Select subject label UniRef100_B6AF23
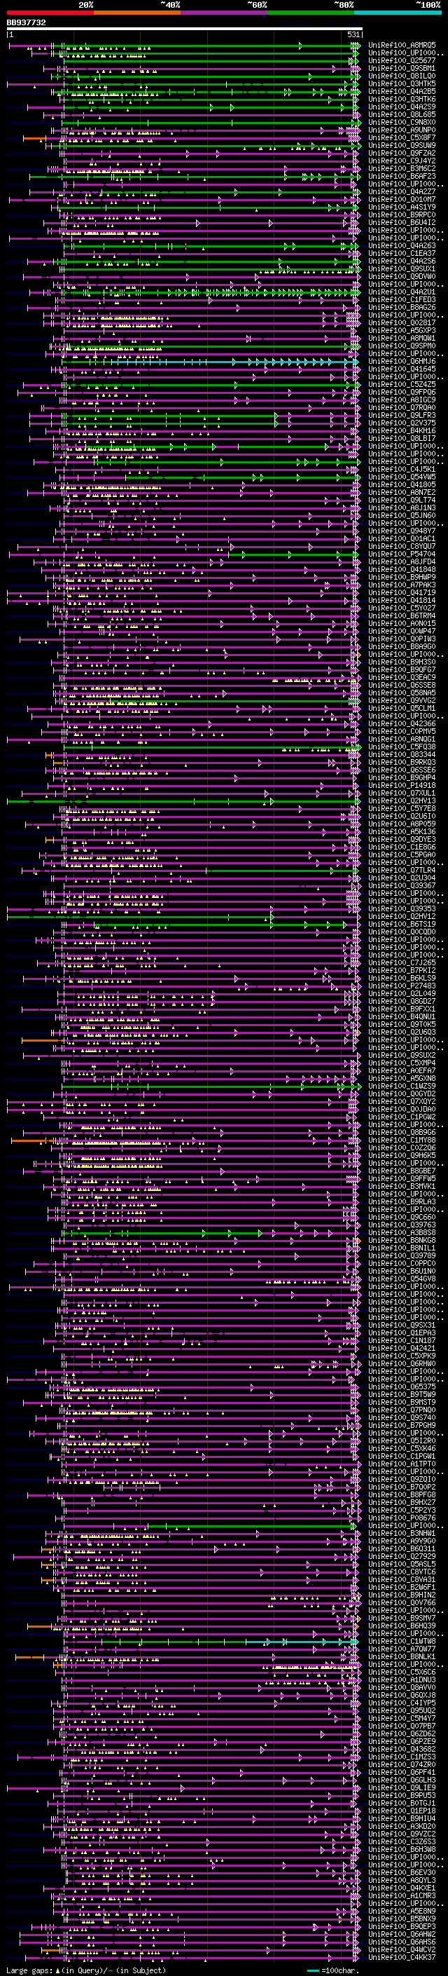The height and width of the screenshot is (1976, 448). [402, 177]
